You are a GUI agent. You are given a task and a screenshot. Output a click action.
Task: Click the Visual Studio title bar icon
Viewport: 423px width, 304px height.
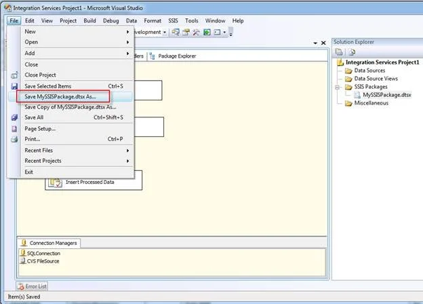pos(8,8)
